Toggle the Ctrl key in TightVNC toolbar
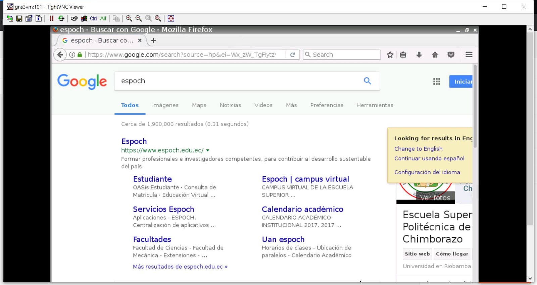This screenshot has width=537, height=285. (x=93, y=18)
